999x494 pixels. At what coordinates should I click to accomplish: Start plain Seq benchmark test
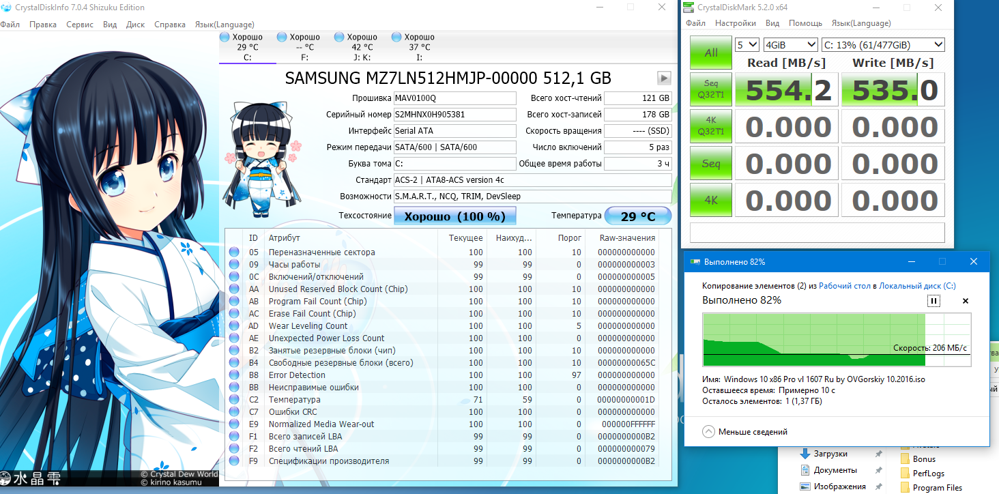click(711, 163)
